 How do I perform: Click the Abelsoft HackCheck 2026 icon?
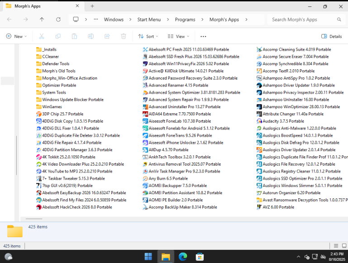[39, 207]
